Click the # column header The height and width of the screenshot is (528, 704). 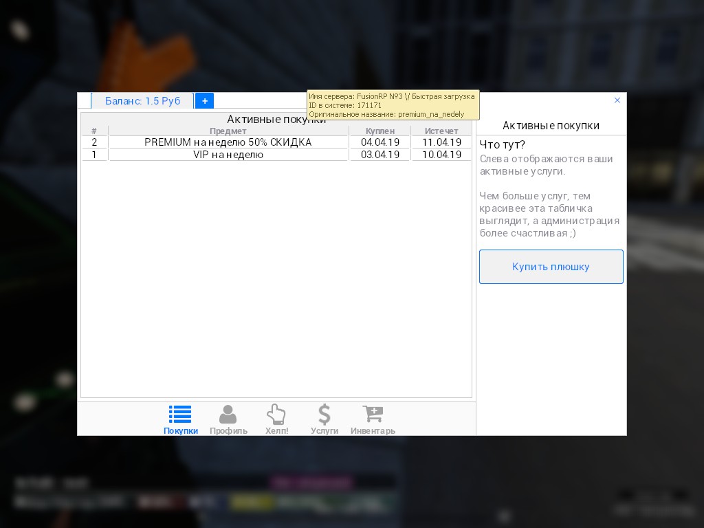coord(94,131)
